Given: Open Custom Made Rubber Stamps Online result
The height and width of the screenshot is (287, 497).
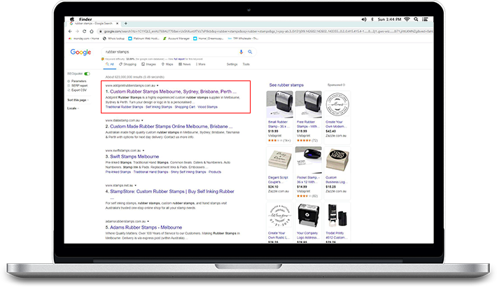Looking at the screenshot, I should (x=171, y=126).
